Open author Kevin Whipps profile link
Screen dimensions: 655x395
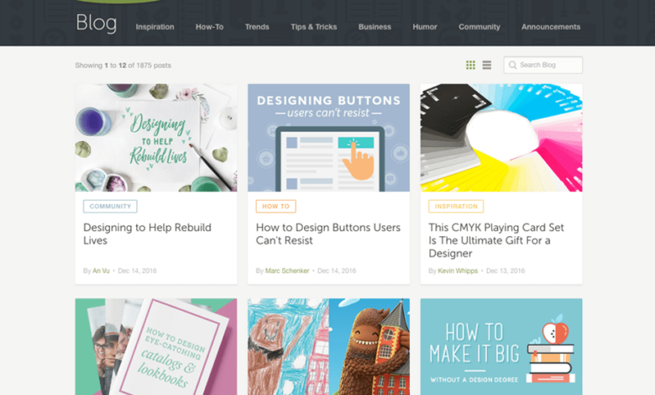click(458, 271)
